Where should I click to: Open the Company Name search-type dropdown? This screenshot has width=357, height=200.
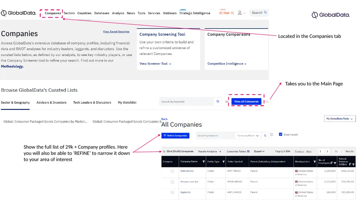[248, 136]
